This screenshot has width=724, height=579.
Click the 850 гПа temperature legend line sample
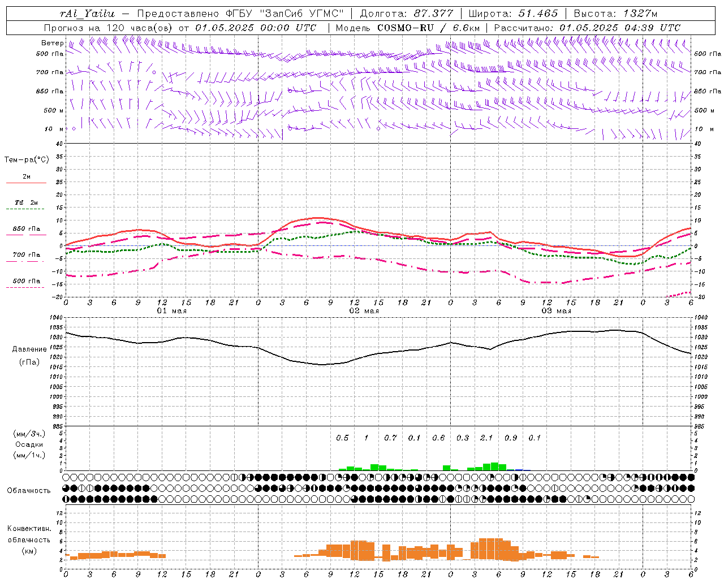(x=26, y=235)
